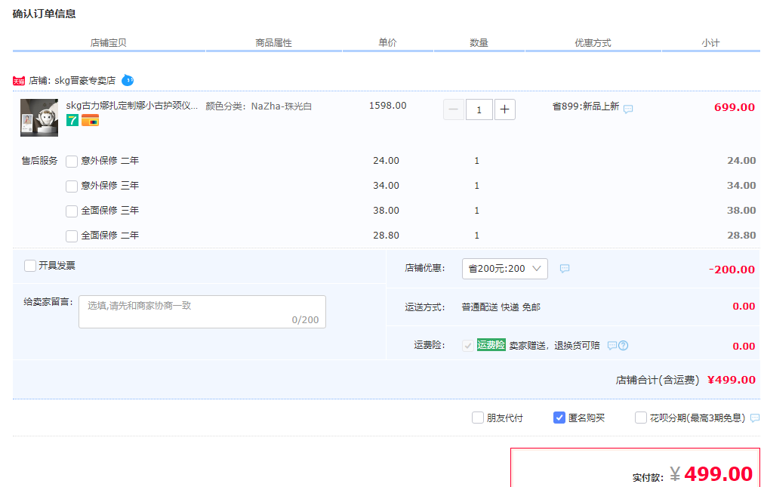Click the Tmall logo icon beside the shop name
This screenshot has height=487, width=764.
[19, 81]
